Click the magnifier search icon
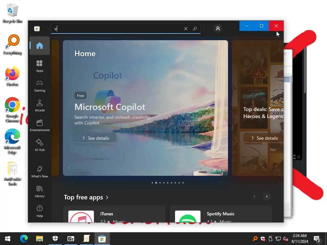This screenshot has width=327, height=245. [195, 28]
